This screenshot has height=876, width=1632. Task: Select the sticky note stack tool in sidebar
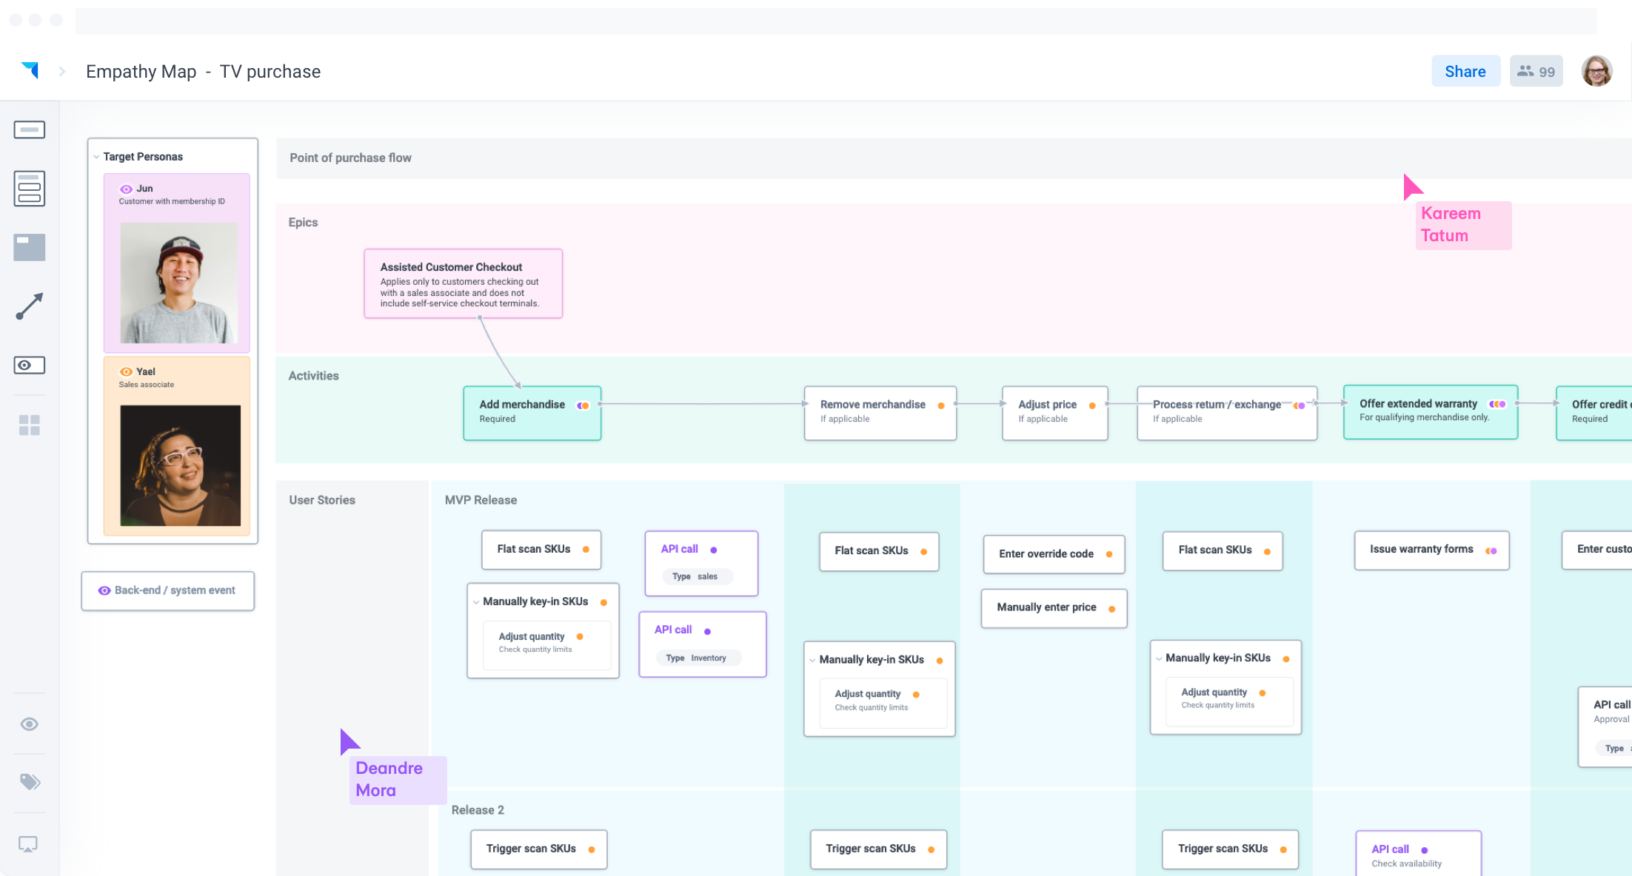pyautogui.click(x=30, y=189)
